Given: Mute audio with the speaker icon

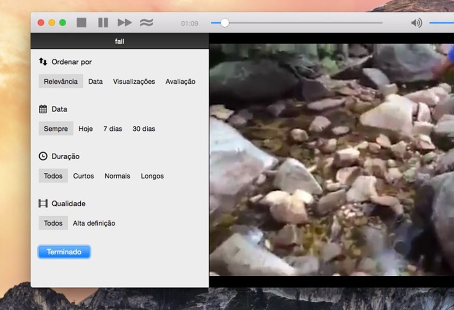Looking at the screenshot, I should coord(416,23).
